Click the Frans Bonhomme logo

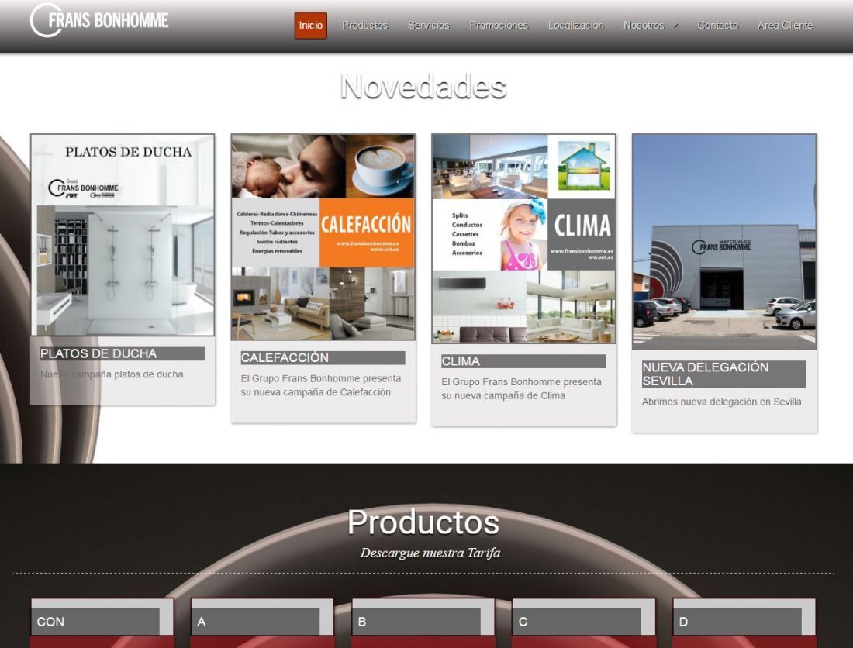[99, 21]
